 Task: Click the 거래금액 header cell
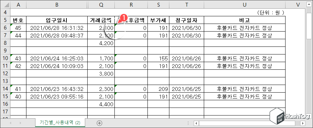coord(101,20)
